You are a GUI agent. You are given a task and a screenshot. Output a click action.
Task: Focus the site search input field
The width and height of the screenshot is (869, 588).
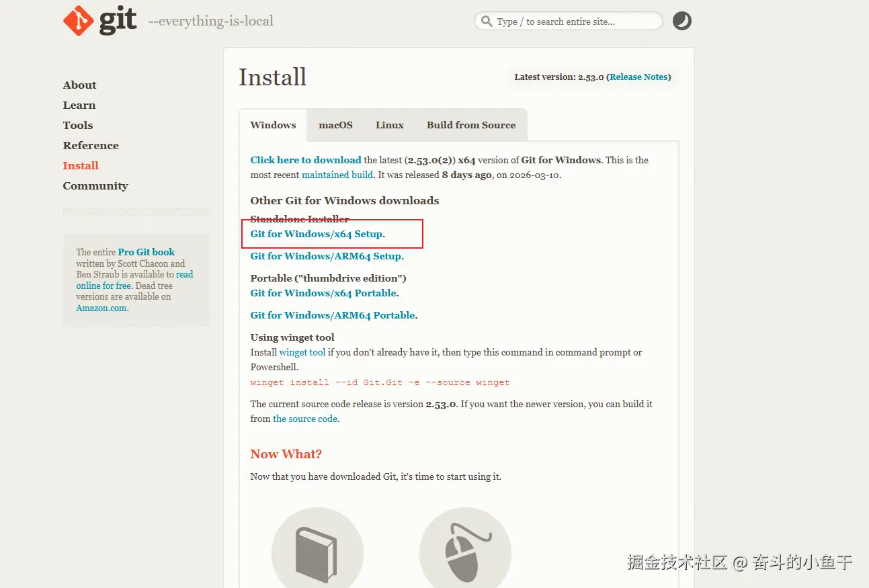[569, 22]
